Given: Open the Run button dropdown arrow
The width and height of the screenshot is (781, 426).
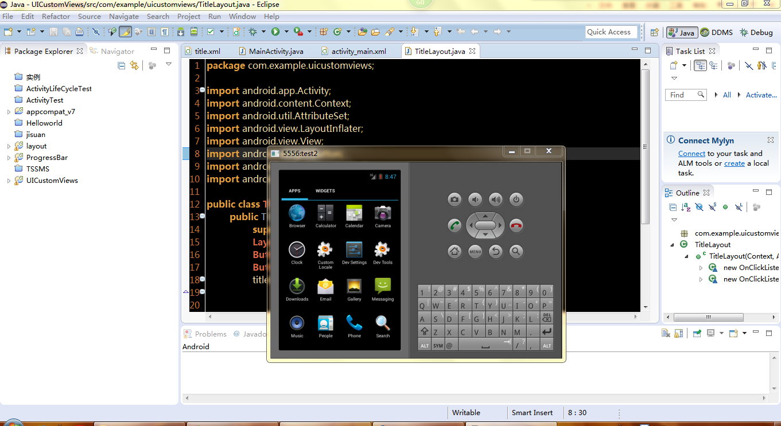Looking at the screenshot, I should tap(285, 32).
